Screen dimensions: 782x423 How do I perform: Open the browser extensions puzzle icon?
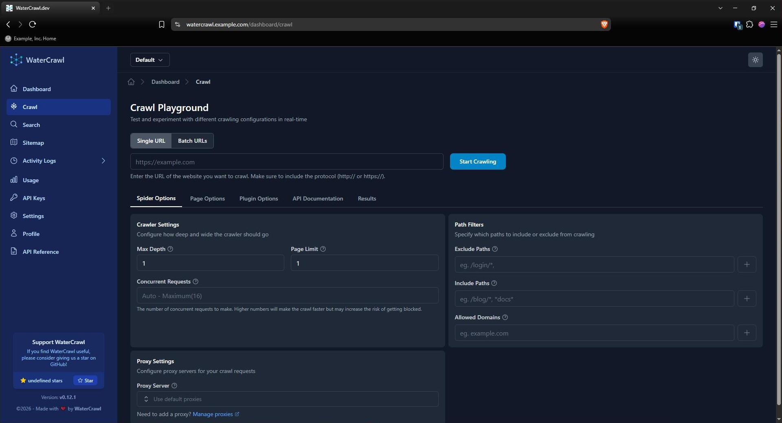[749, 24]
